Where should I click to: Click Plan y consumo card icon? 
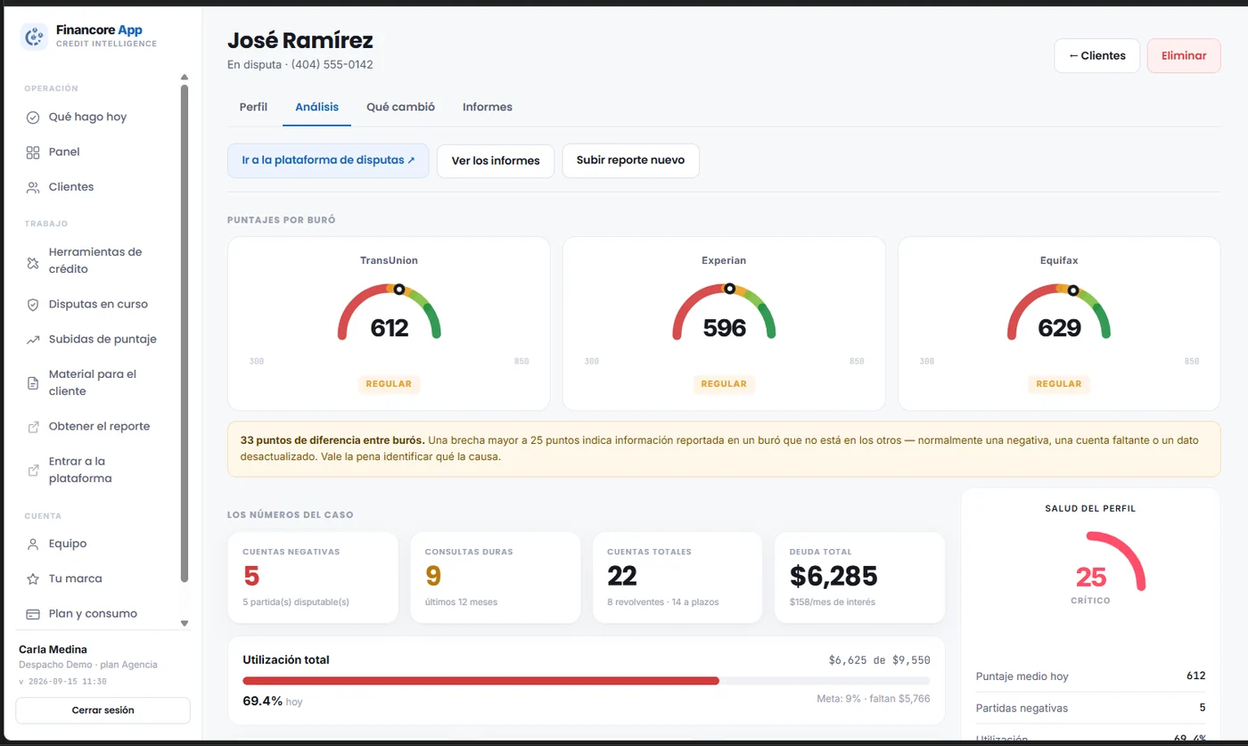tap(33, 614)
